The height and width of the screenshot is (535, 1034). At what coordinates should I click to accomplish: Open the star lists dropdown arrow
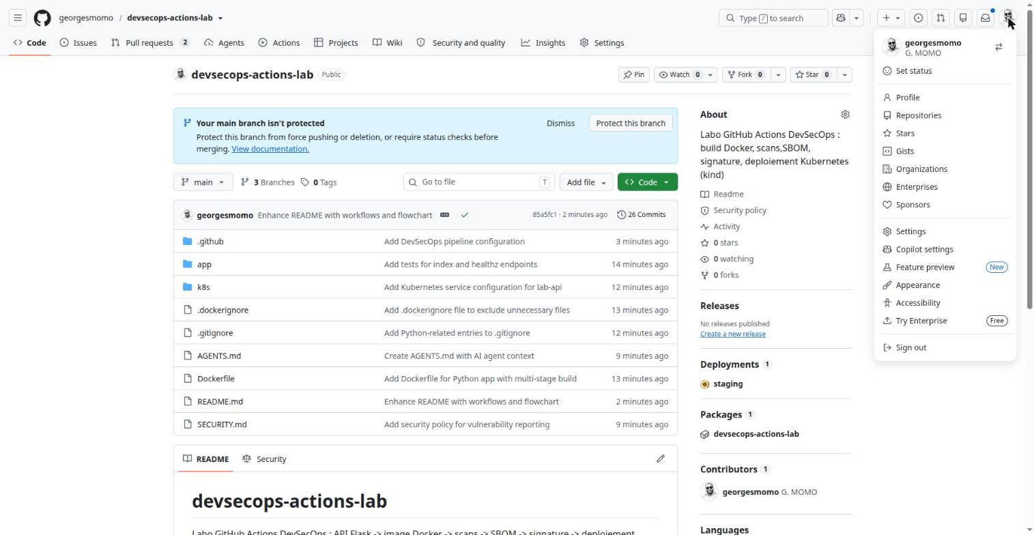tap(844, 74)
